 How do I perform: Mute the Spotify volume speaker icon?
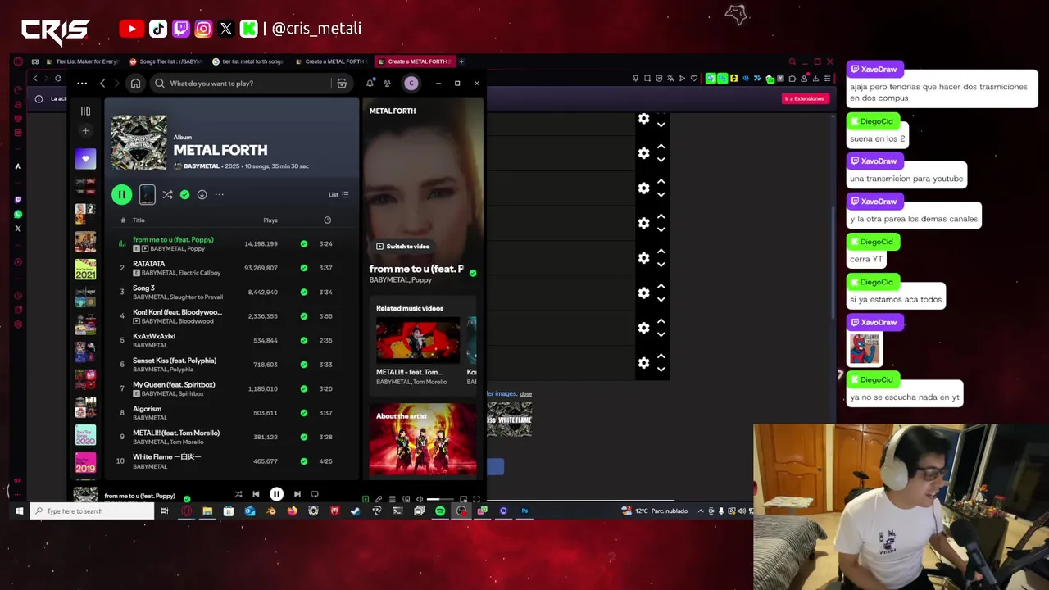coord(420,499)
